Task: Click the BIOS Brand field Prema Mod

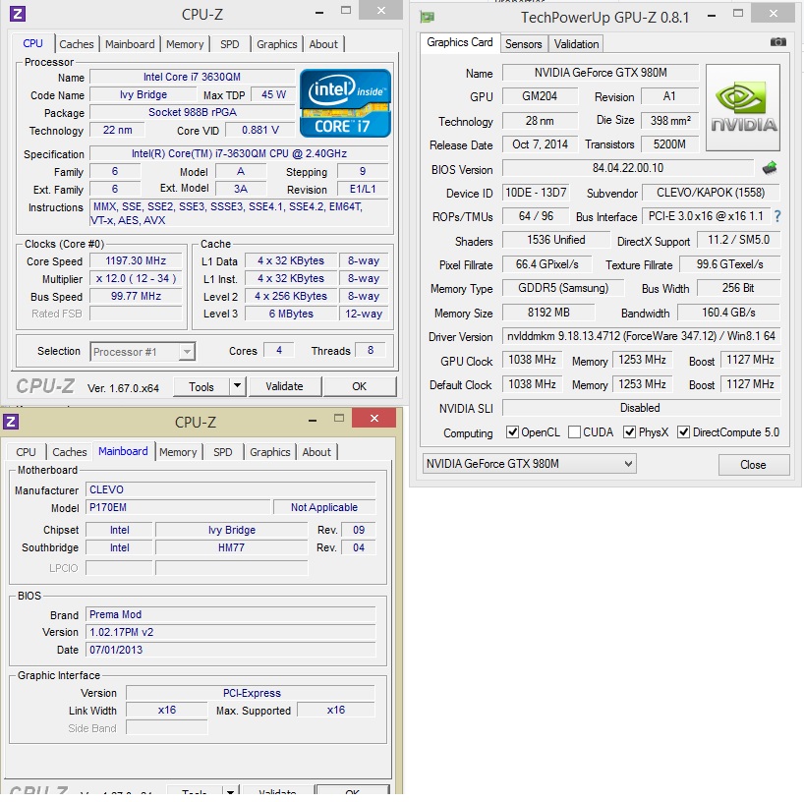Action: pyautogui.click(x=231, y=614)
